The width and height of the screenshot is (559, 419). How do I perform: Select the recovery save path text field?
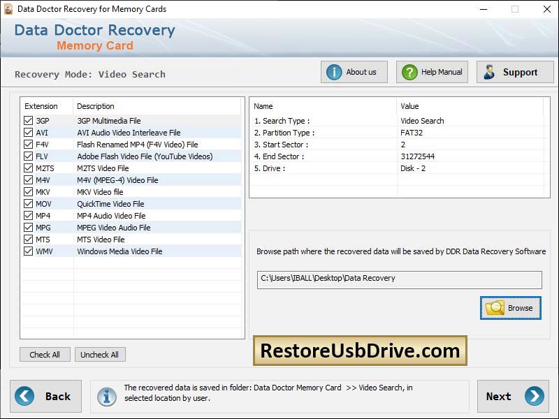point(398,279)
